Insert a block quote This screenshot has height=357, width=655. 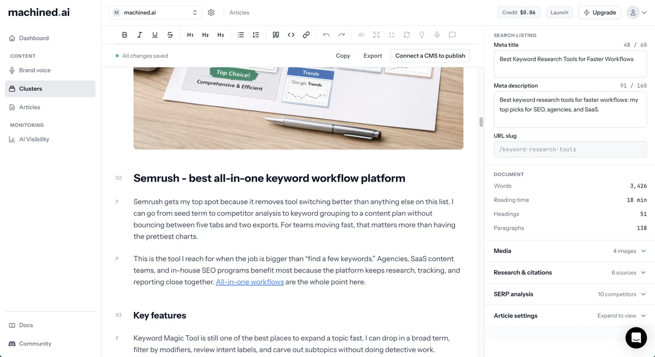click(x=276, y=35)
